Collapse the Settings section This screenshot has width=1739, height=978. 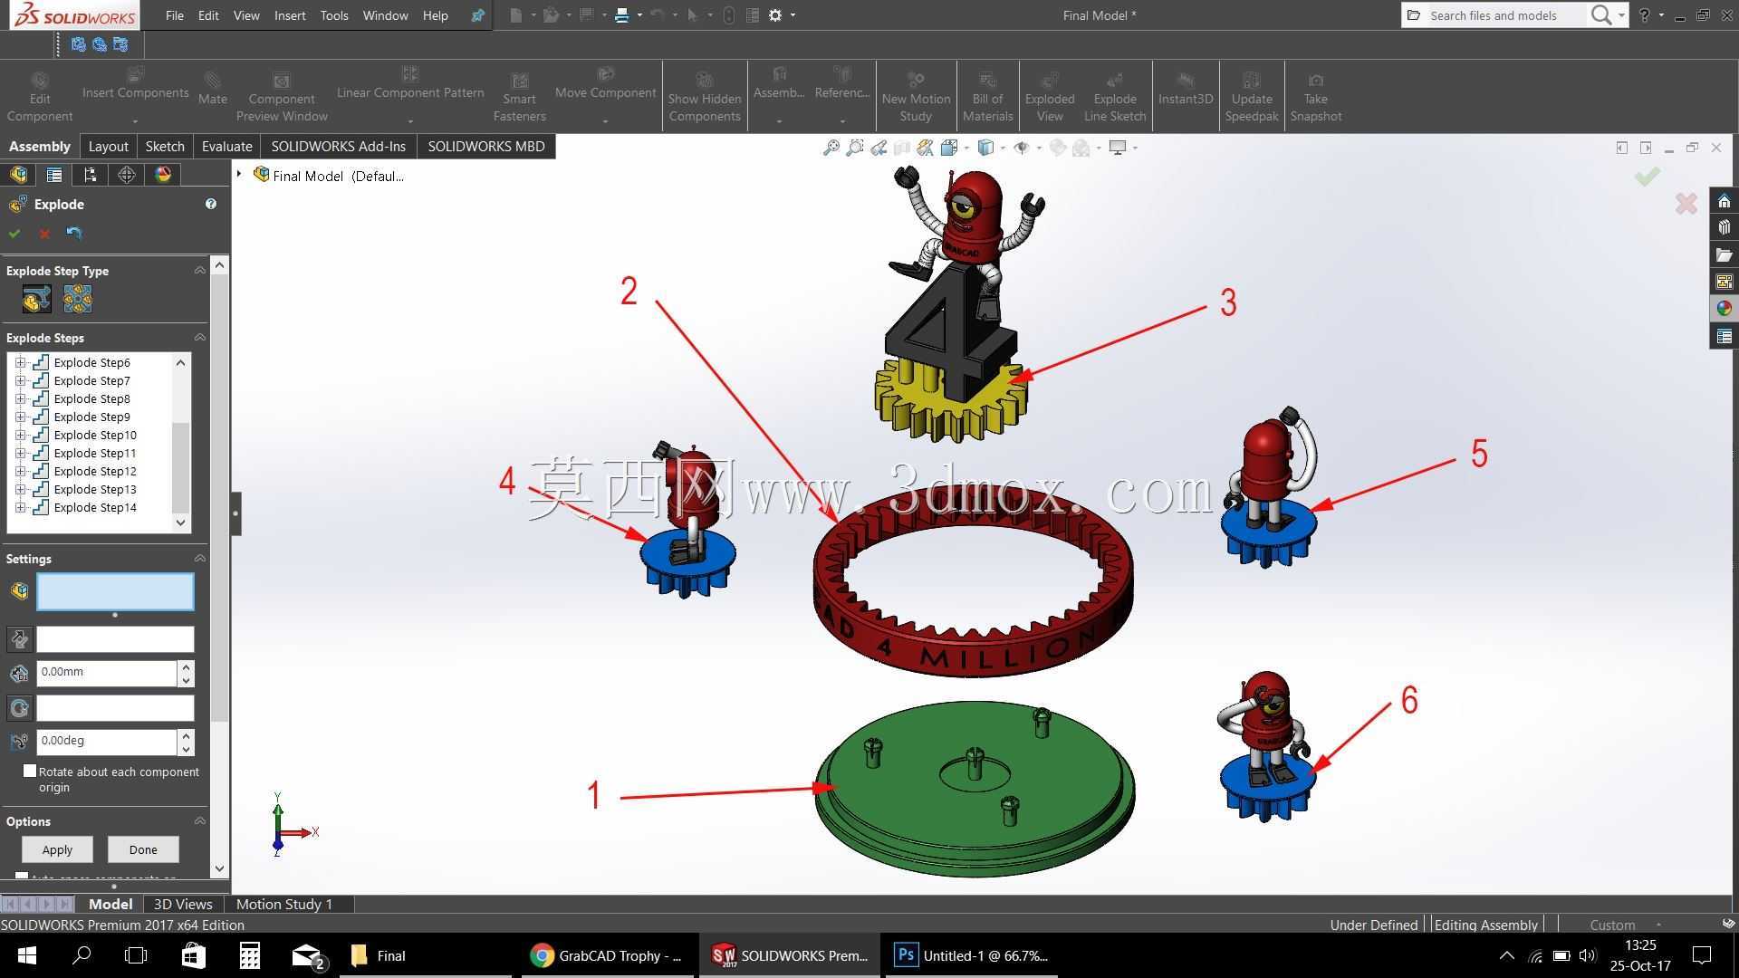point(199,558)
